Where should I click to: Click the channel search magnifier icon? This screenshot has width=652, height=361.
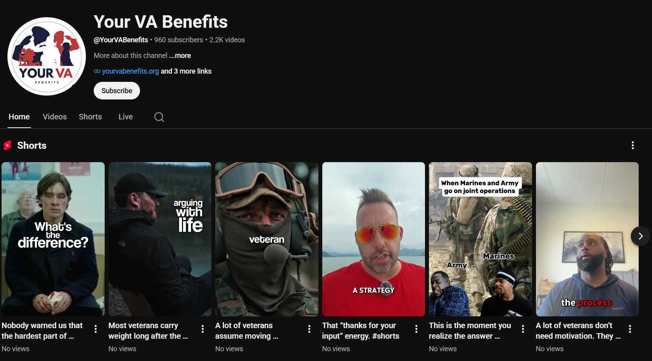[159, 117]
